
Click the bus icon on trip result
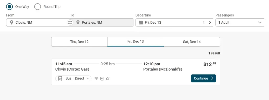pos(60,78)
